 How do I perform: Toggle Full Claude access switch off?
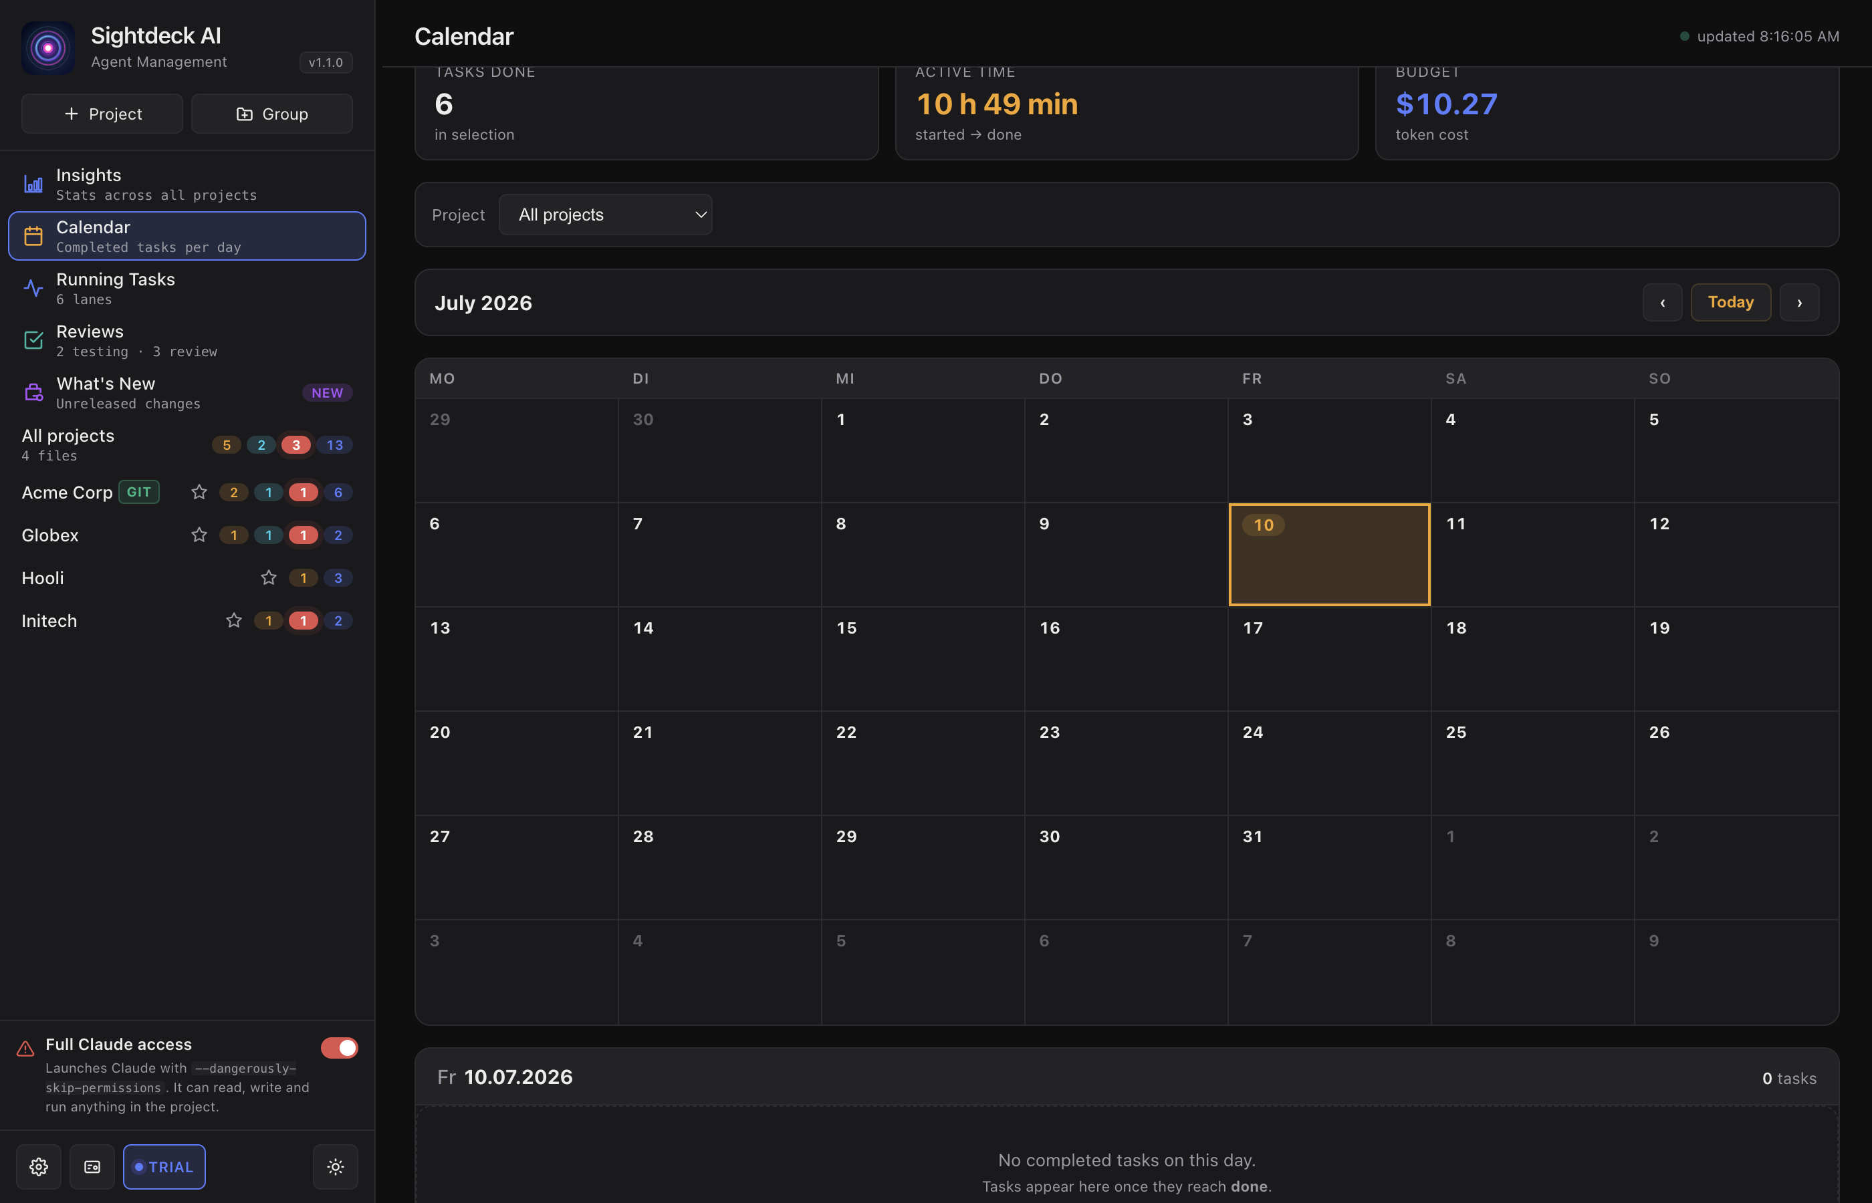(x=340, y=1049)
